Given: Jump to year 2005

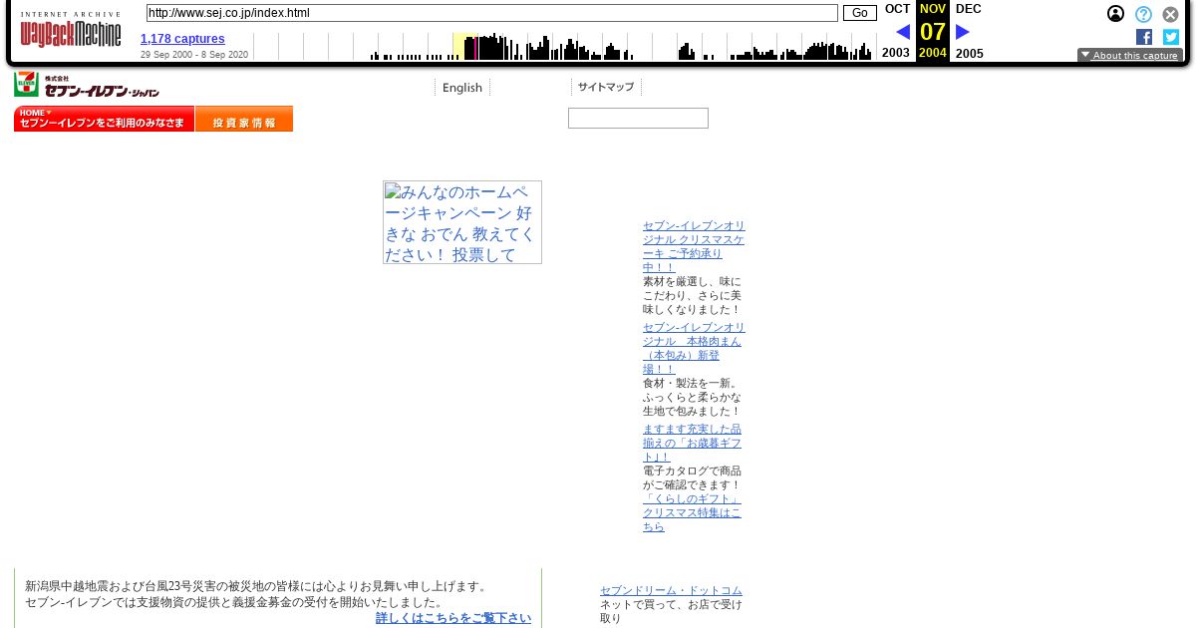Looking at the screenshot, I should pyautogui.click(x=969, y=53).
